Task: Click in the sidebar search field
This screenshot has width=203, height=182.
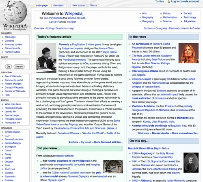Action: (x=15, y=62)
